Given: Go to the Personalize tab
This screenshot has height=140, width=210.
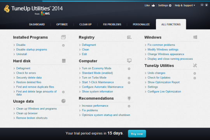Looking at the screenshot, I should (x=141, y=24).
